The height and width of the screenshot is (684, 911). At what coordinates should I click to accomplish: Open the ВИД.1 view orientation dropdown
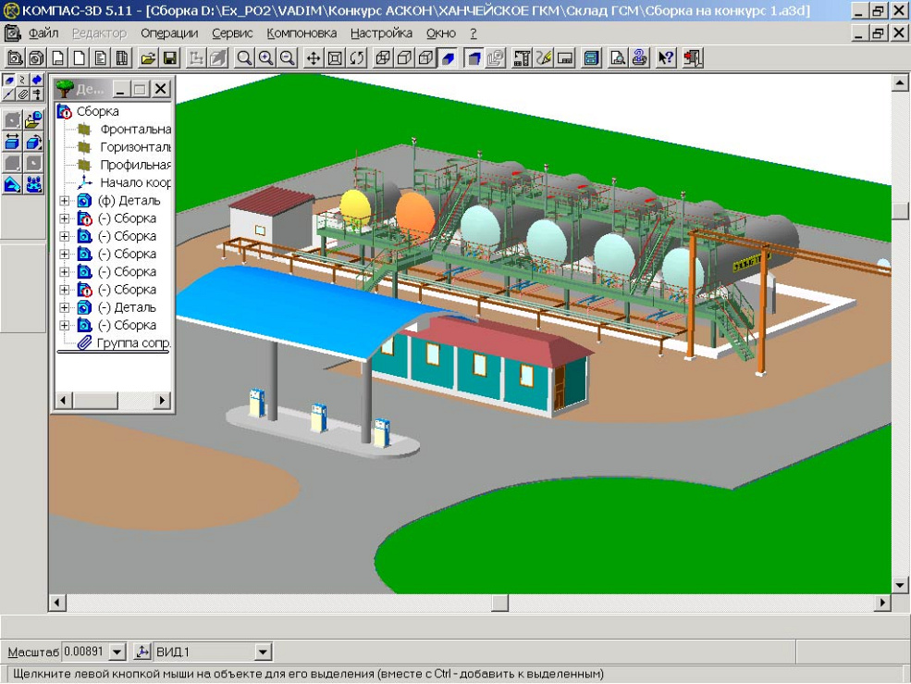point(263,653)
